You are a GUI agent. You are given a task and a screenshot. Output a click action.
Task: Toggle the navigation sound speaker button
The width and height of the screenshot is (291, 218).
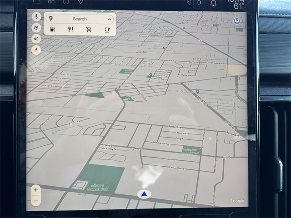(36, 39)
